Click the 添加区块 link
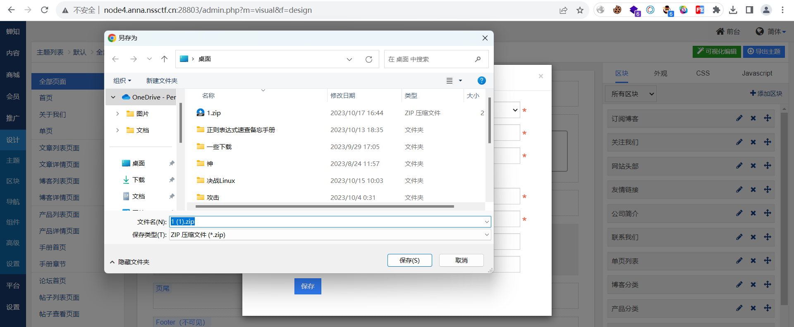Screen dimensions: 794x327 tap(766, 94)
